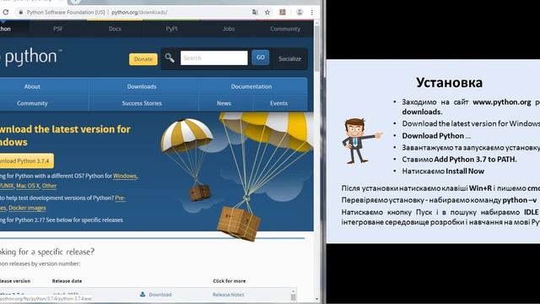Viewport: 540px width, 304px height.
Task: Open the News menu item
Action: [x=224, y=103]
